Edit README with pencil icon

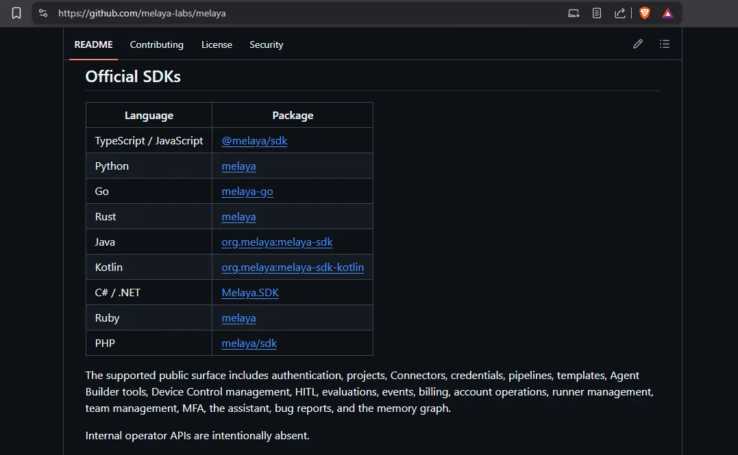pos(638,44)
